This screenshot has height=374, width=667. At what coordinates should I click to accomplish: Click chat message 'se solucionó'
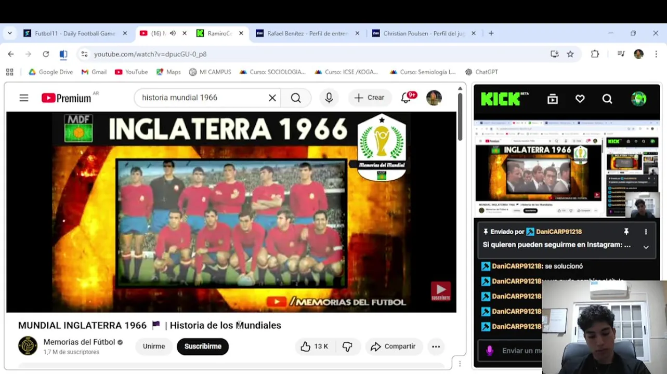tap(564, 266)
